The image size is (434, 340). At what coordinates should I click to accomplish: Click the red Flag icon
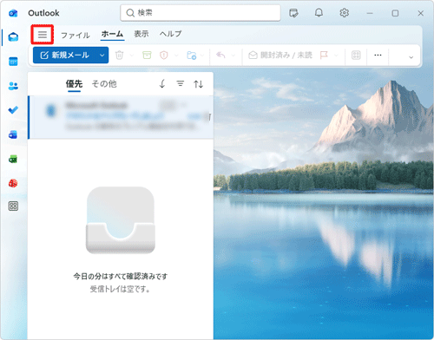point(324,55)
